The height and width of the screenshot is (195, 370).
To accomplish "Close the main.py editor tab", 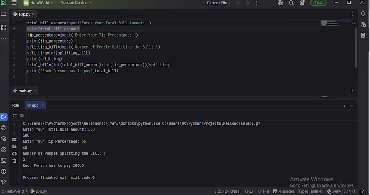I will [x=35, y=91].
